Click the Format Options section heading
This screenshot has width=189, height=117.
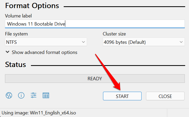click(32, 5)
